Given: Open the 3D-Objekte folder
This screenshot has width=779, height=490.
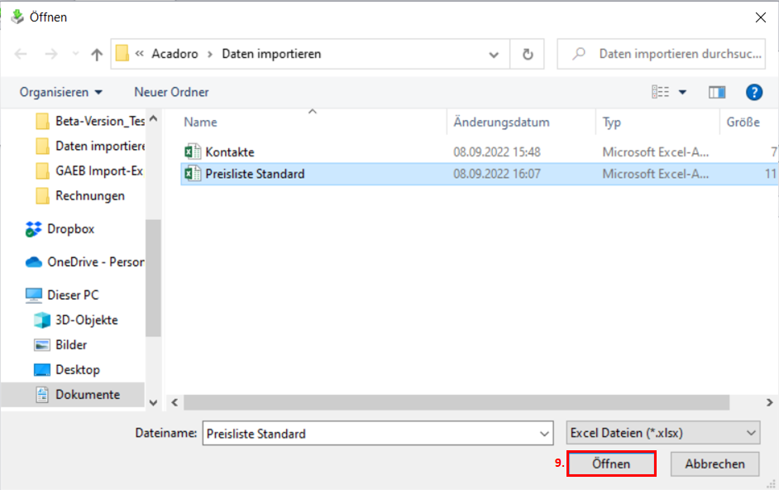Looking at the screenshot, I should pyautogui.click(x=86, y=320).
